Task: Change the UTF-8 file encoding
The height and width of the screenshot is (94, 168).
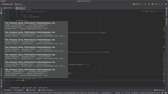Action: point(128,93)
